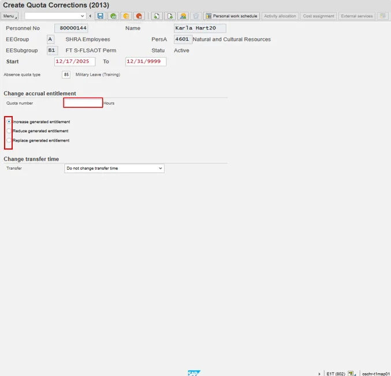391x376 pixels.
Task: Click the Personnel No field 80000144
Action: coord(71,28)
